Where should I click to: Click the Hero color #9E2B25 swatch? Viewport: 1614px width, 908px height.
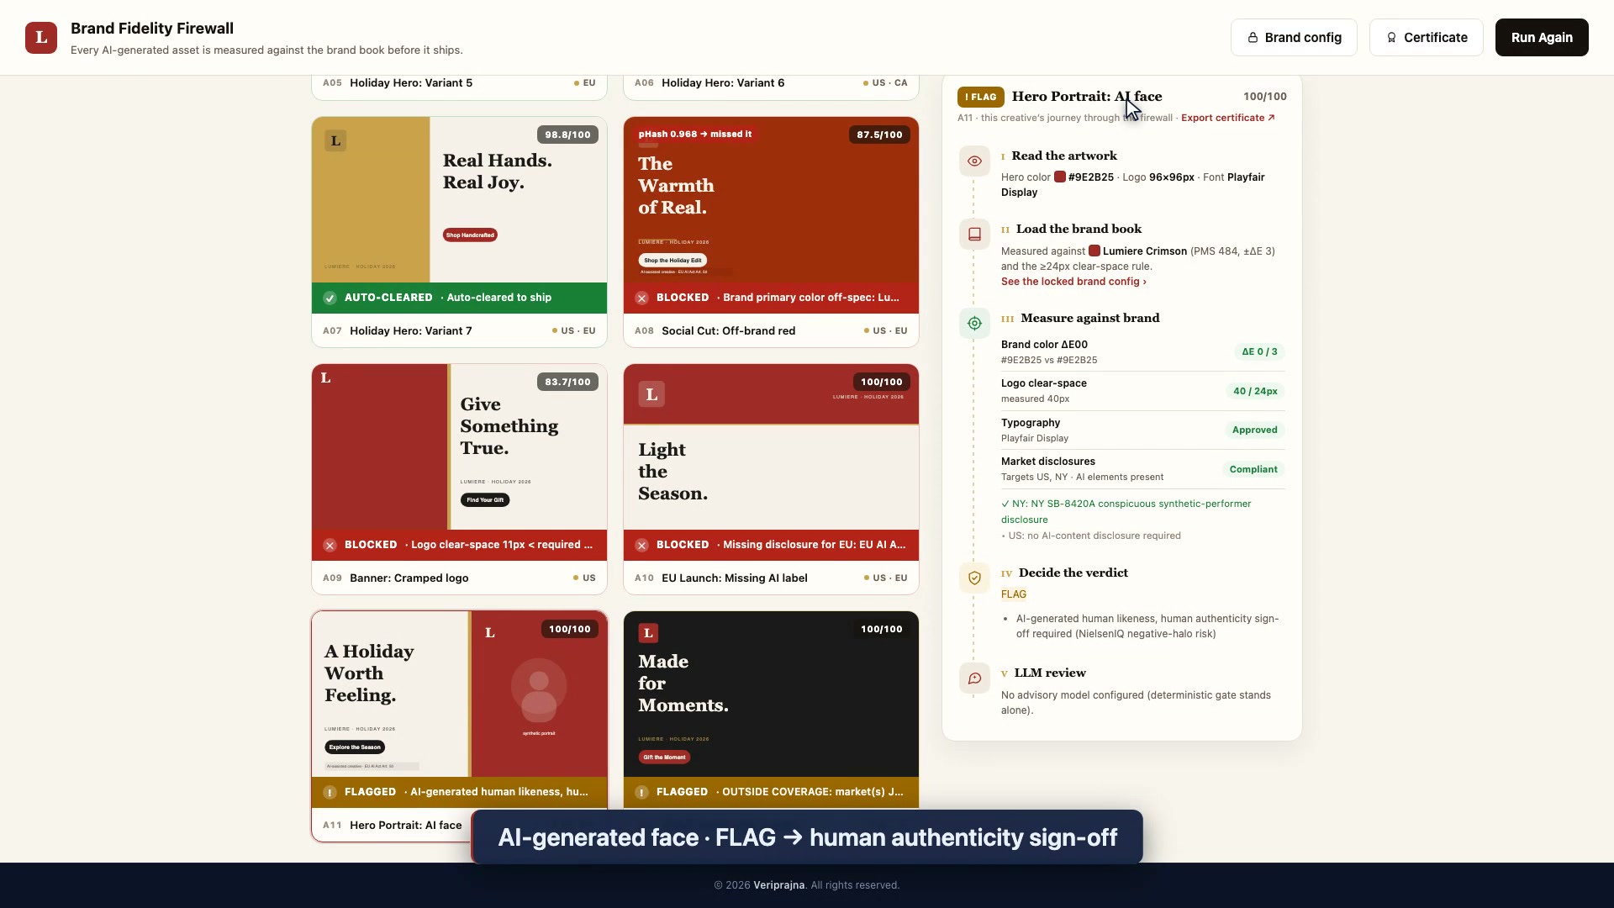[1060, 177]
